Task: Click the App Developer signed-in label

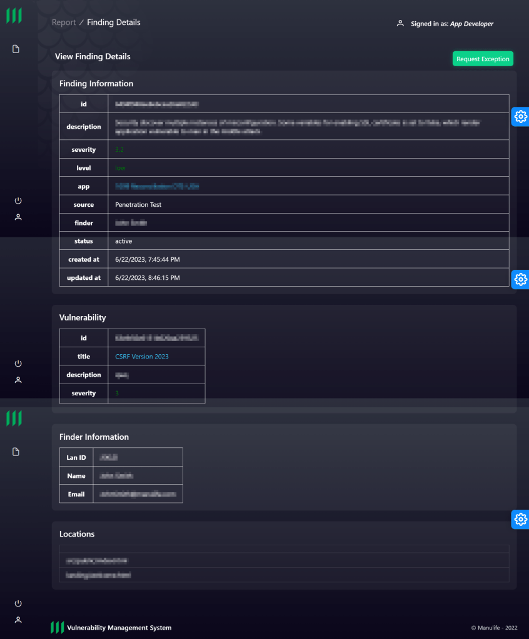Action: tap(471, 24)
